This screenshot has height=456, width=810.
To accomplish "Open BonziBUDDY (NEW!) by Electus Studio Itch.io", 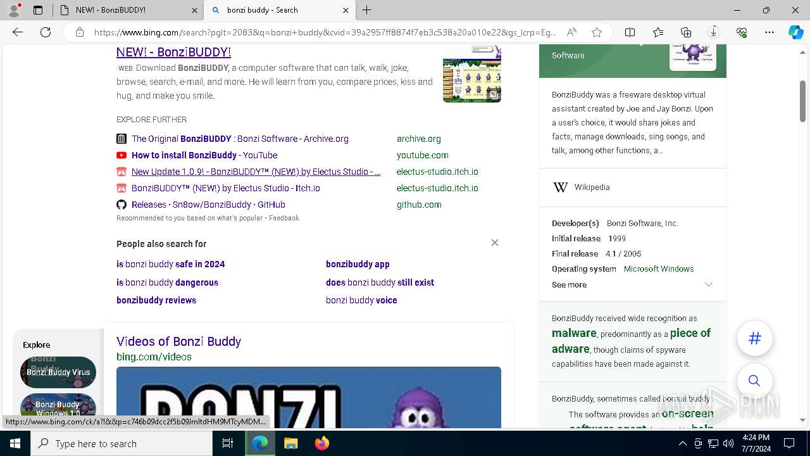I will click(226, 188).
